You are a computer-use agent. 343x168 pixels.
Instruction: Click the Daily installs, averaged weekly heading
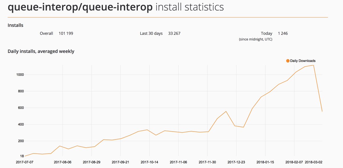click(x=41, y=51)
